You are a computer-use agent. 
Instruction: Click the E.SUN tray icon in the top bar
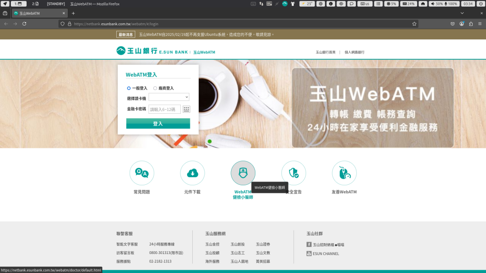coord(285,4)
